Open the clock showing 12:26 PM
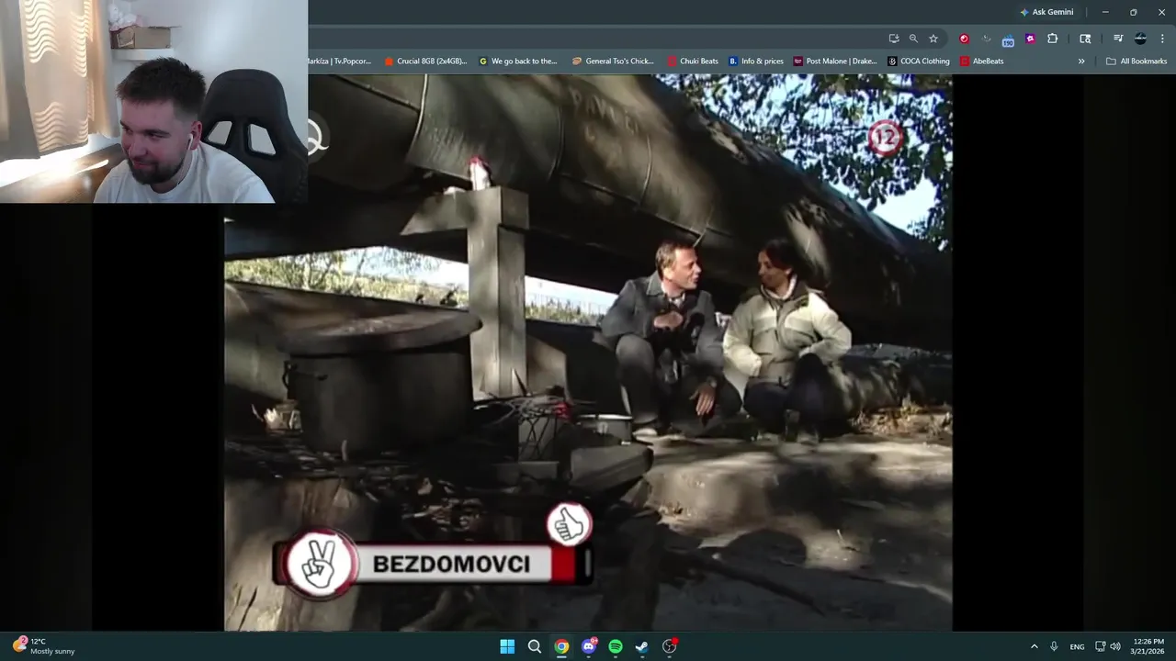Image resolution: width=1176 pixels, height=661 pixels. click(x=1148, y=646)
